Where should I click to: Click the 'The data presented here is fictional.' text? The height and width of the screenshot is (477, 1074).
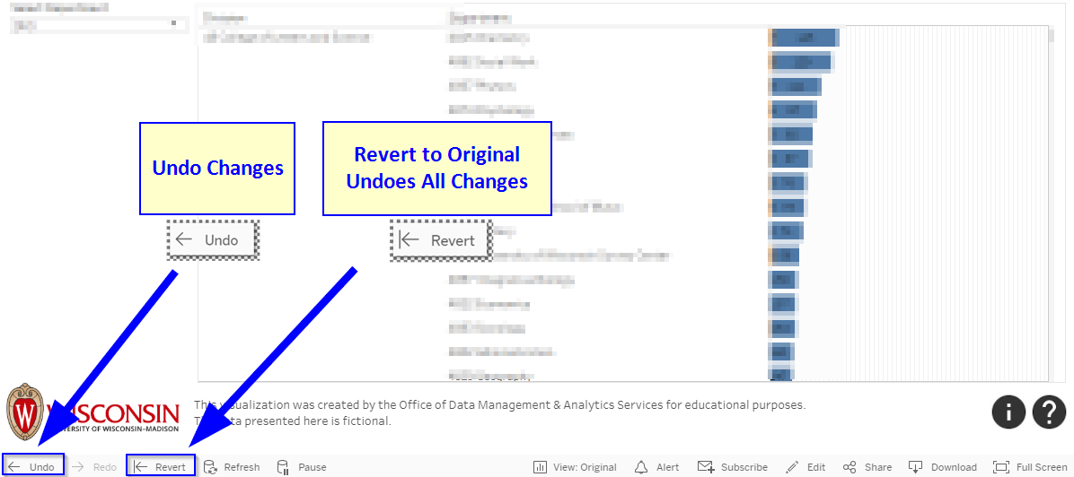[x=293, y=421]
